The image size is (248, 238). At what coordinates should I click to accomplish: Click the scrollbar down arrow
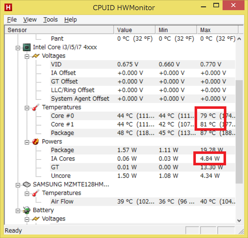(239, 221)
